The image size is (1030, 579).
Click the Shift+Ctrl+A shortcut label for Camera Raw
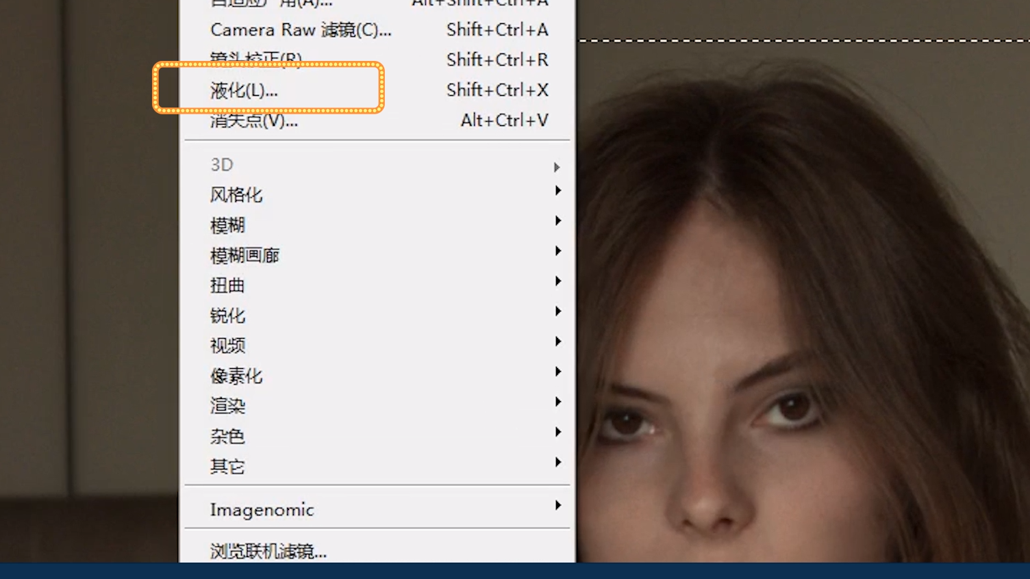[497, 30]
